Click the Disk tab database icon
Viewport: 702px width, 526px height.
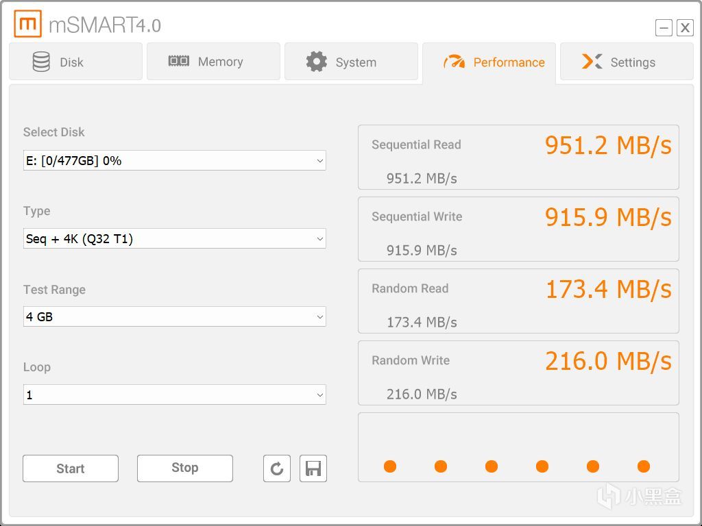point(41,62)
